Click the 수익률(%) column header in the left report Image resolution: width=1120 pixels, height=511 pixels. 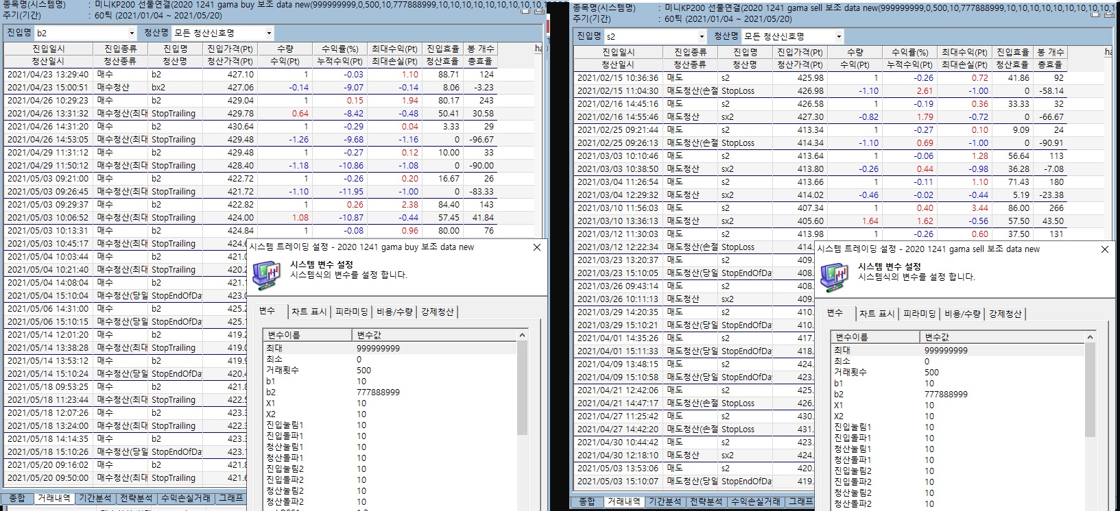click(x=339, y=49)
